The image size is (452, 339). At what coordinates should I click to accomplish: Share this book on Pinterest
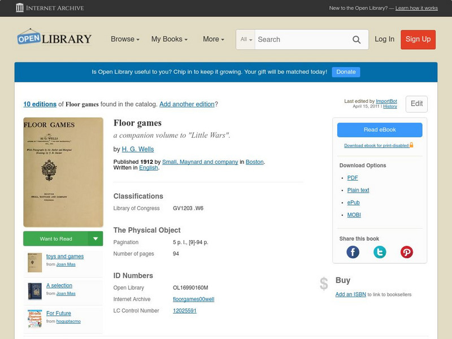407,252
